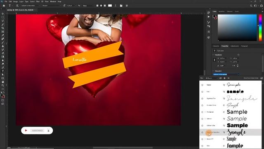This screenshot has height=149, width=264.
Task: Switch to the Character tab
Action: [x=216, y=46]
